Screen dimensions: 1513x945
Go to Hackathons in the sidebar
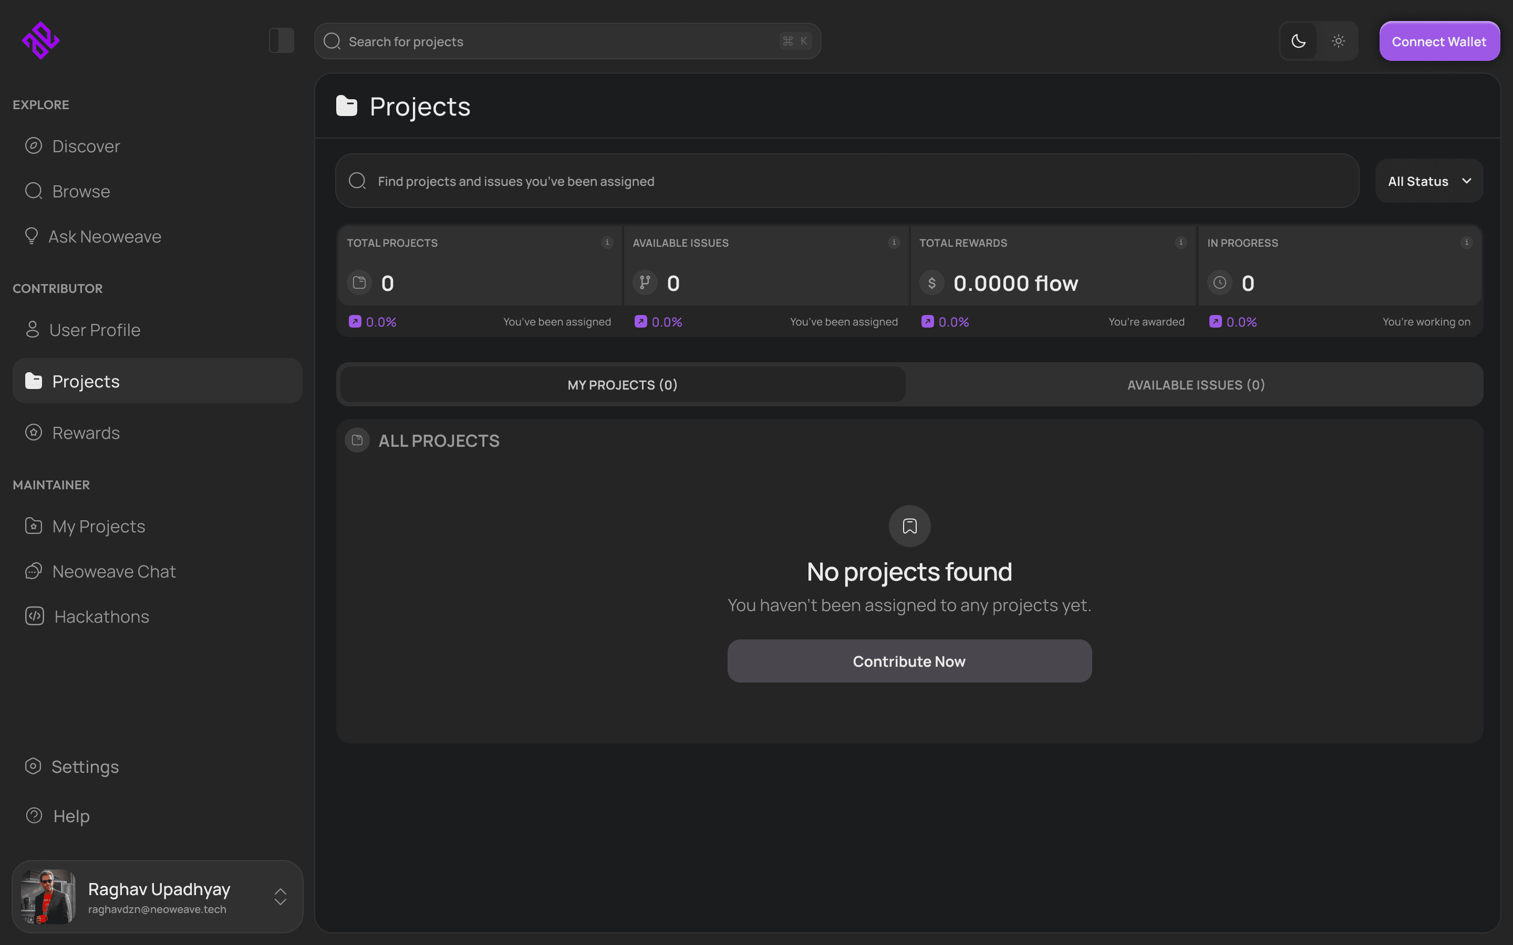click(x=101, y=617)
